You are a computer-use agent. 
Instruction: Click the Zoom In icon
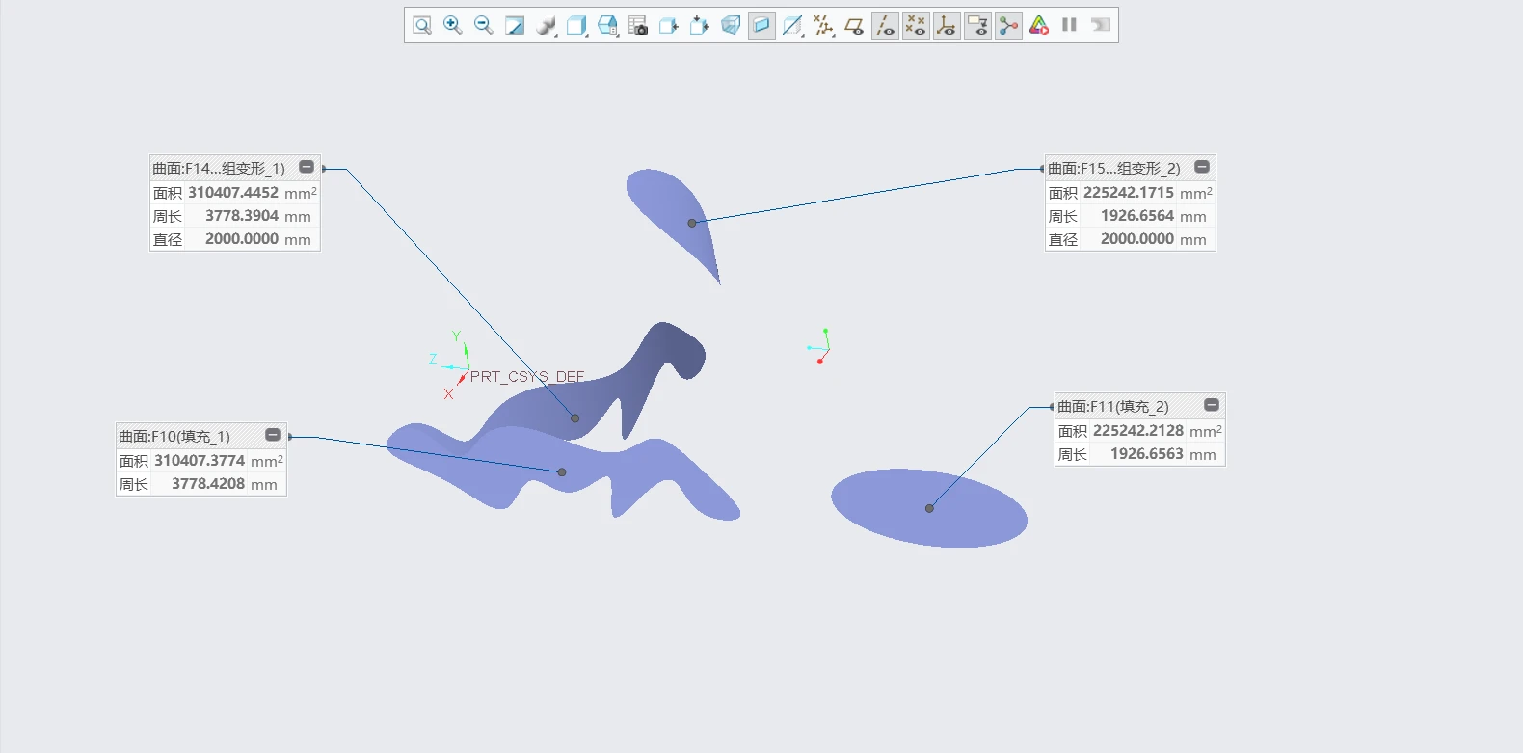coord(453,25)
